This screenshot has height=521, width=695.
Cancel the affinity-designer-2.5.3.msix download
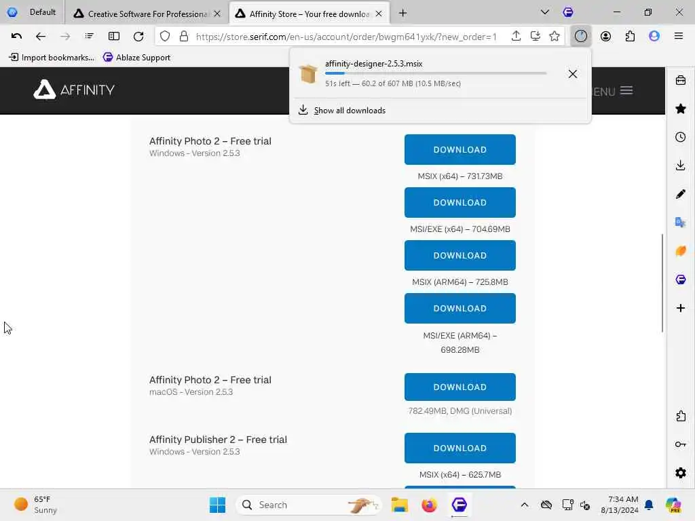pyautogui.click(x=573, y=74)
